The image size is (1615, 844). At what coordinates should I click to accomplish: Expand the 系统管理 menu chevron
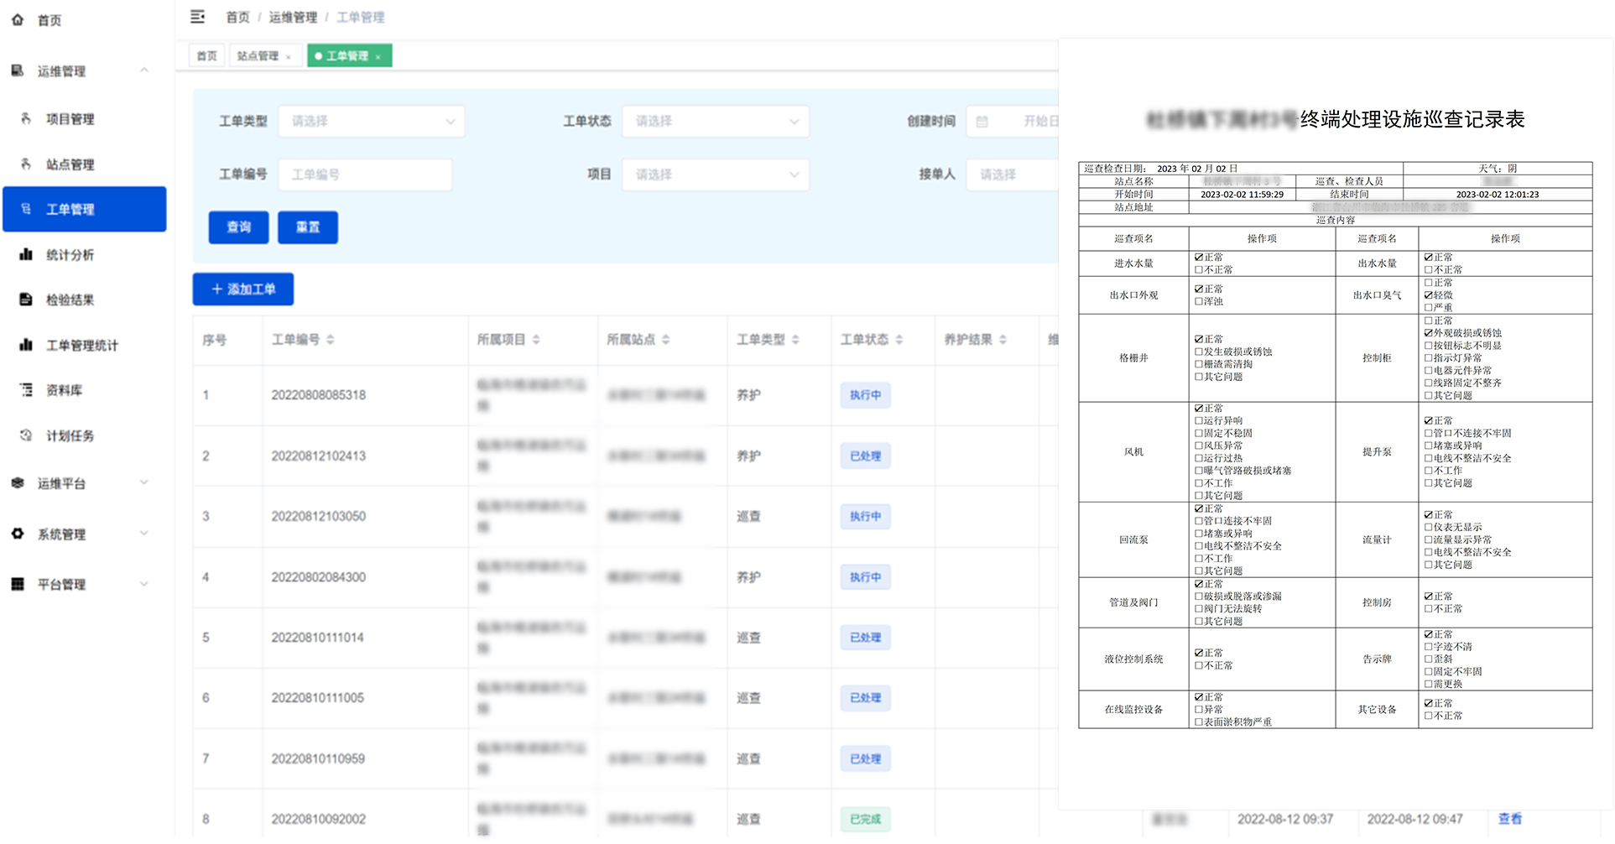point(143,534)
